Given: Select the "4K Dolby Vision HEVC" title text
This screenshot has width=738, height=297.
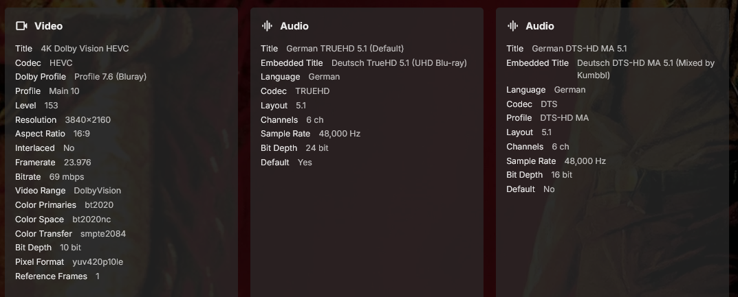Looking at the screenshot, I should click(x=85, y=49).
